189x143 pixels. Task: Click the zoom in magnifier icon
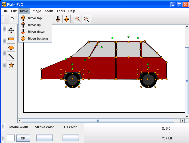(78, 19)
